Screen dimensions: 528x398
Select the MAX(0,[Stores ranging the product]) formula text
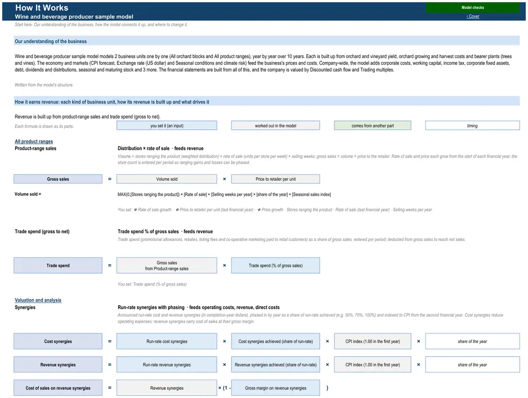coord(224,194)
